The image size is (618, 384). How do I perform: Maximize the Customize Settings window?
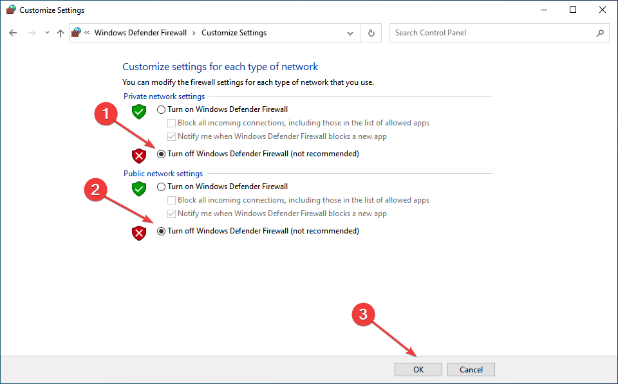573,10
